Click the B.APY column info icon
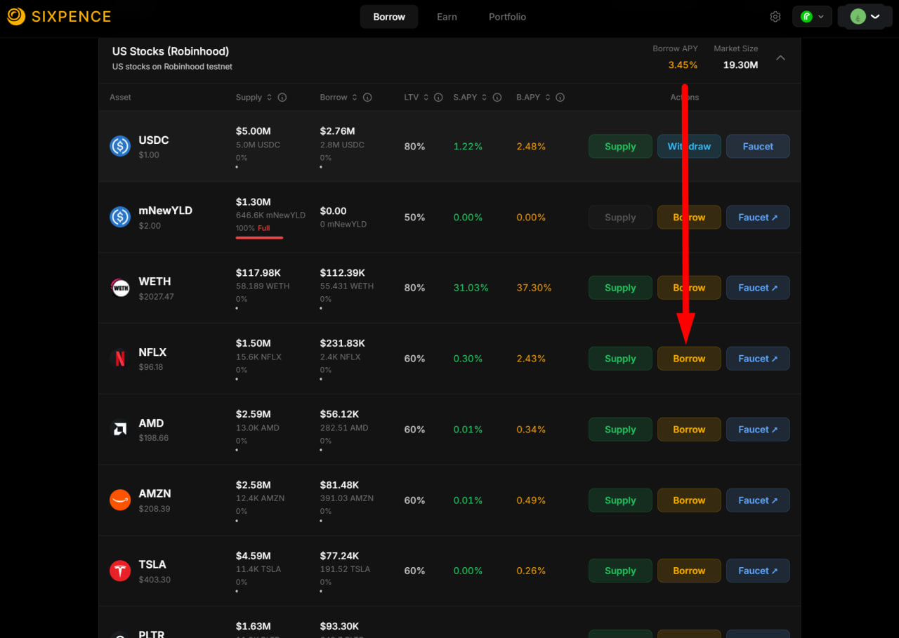Viewport: 899px width, 638px height. coord(560,98)
